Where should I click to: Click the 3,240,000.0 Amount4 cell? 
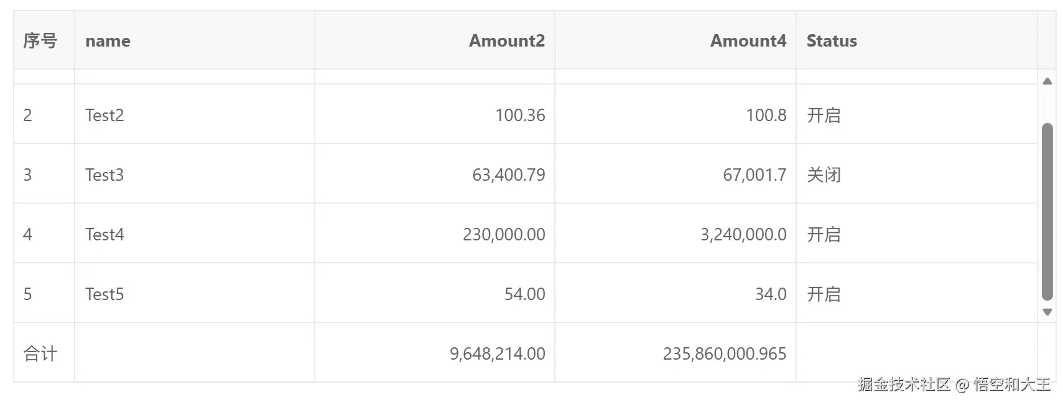pyautogui.click(x=743, y=235)
